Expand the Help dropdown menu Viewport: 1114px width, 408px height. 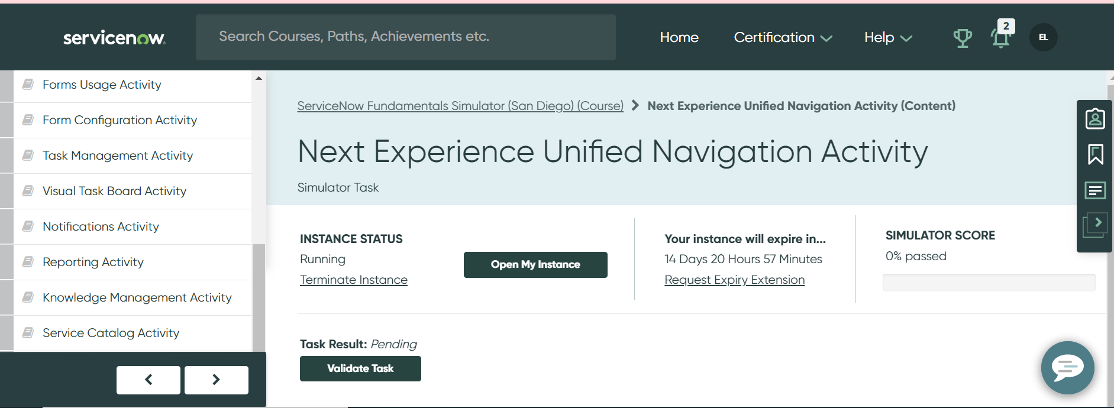coord(888,37)
